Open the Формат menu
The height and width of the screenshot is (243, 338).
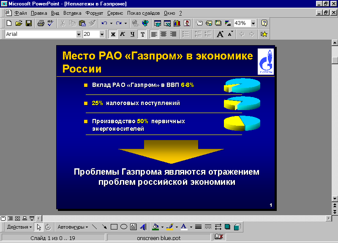(94, 13)
